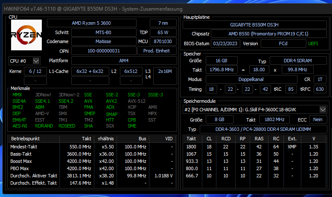Click the L2 cache value 6x512
Screen dimensions: 332x197
(131, 71)
